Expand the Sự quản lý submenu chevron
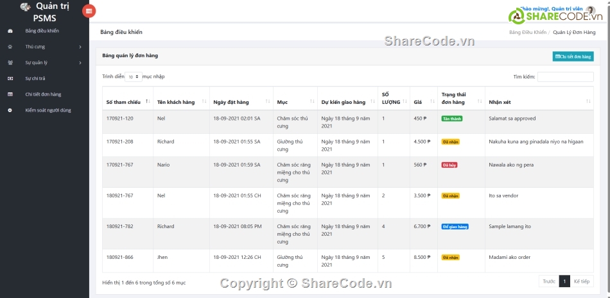 tap(80, 63)
